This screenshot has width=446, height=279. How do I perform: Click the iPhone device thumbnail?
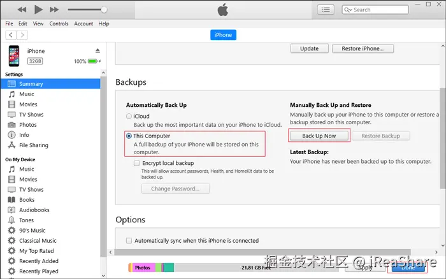point(14,56)
